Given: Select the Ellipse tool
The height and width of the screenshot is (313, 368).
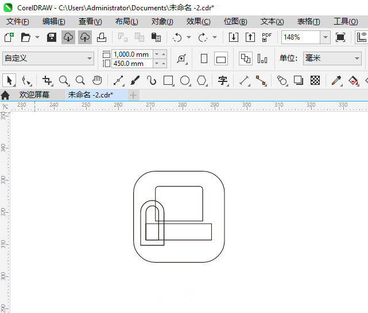Looking at the screenshot, I should [185, 81].
